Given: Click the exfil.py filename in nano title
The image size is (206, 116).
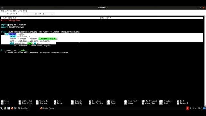Looking at the screenshot, I should click(x=104, y=18).
